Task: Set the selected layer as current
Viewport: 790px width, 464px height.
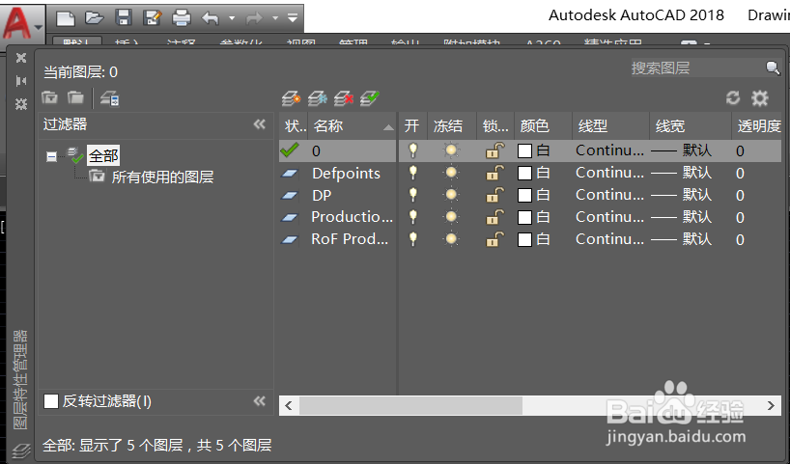Action: [370, 98]
